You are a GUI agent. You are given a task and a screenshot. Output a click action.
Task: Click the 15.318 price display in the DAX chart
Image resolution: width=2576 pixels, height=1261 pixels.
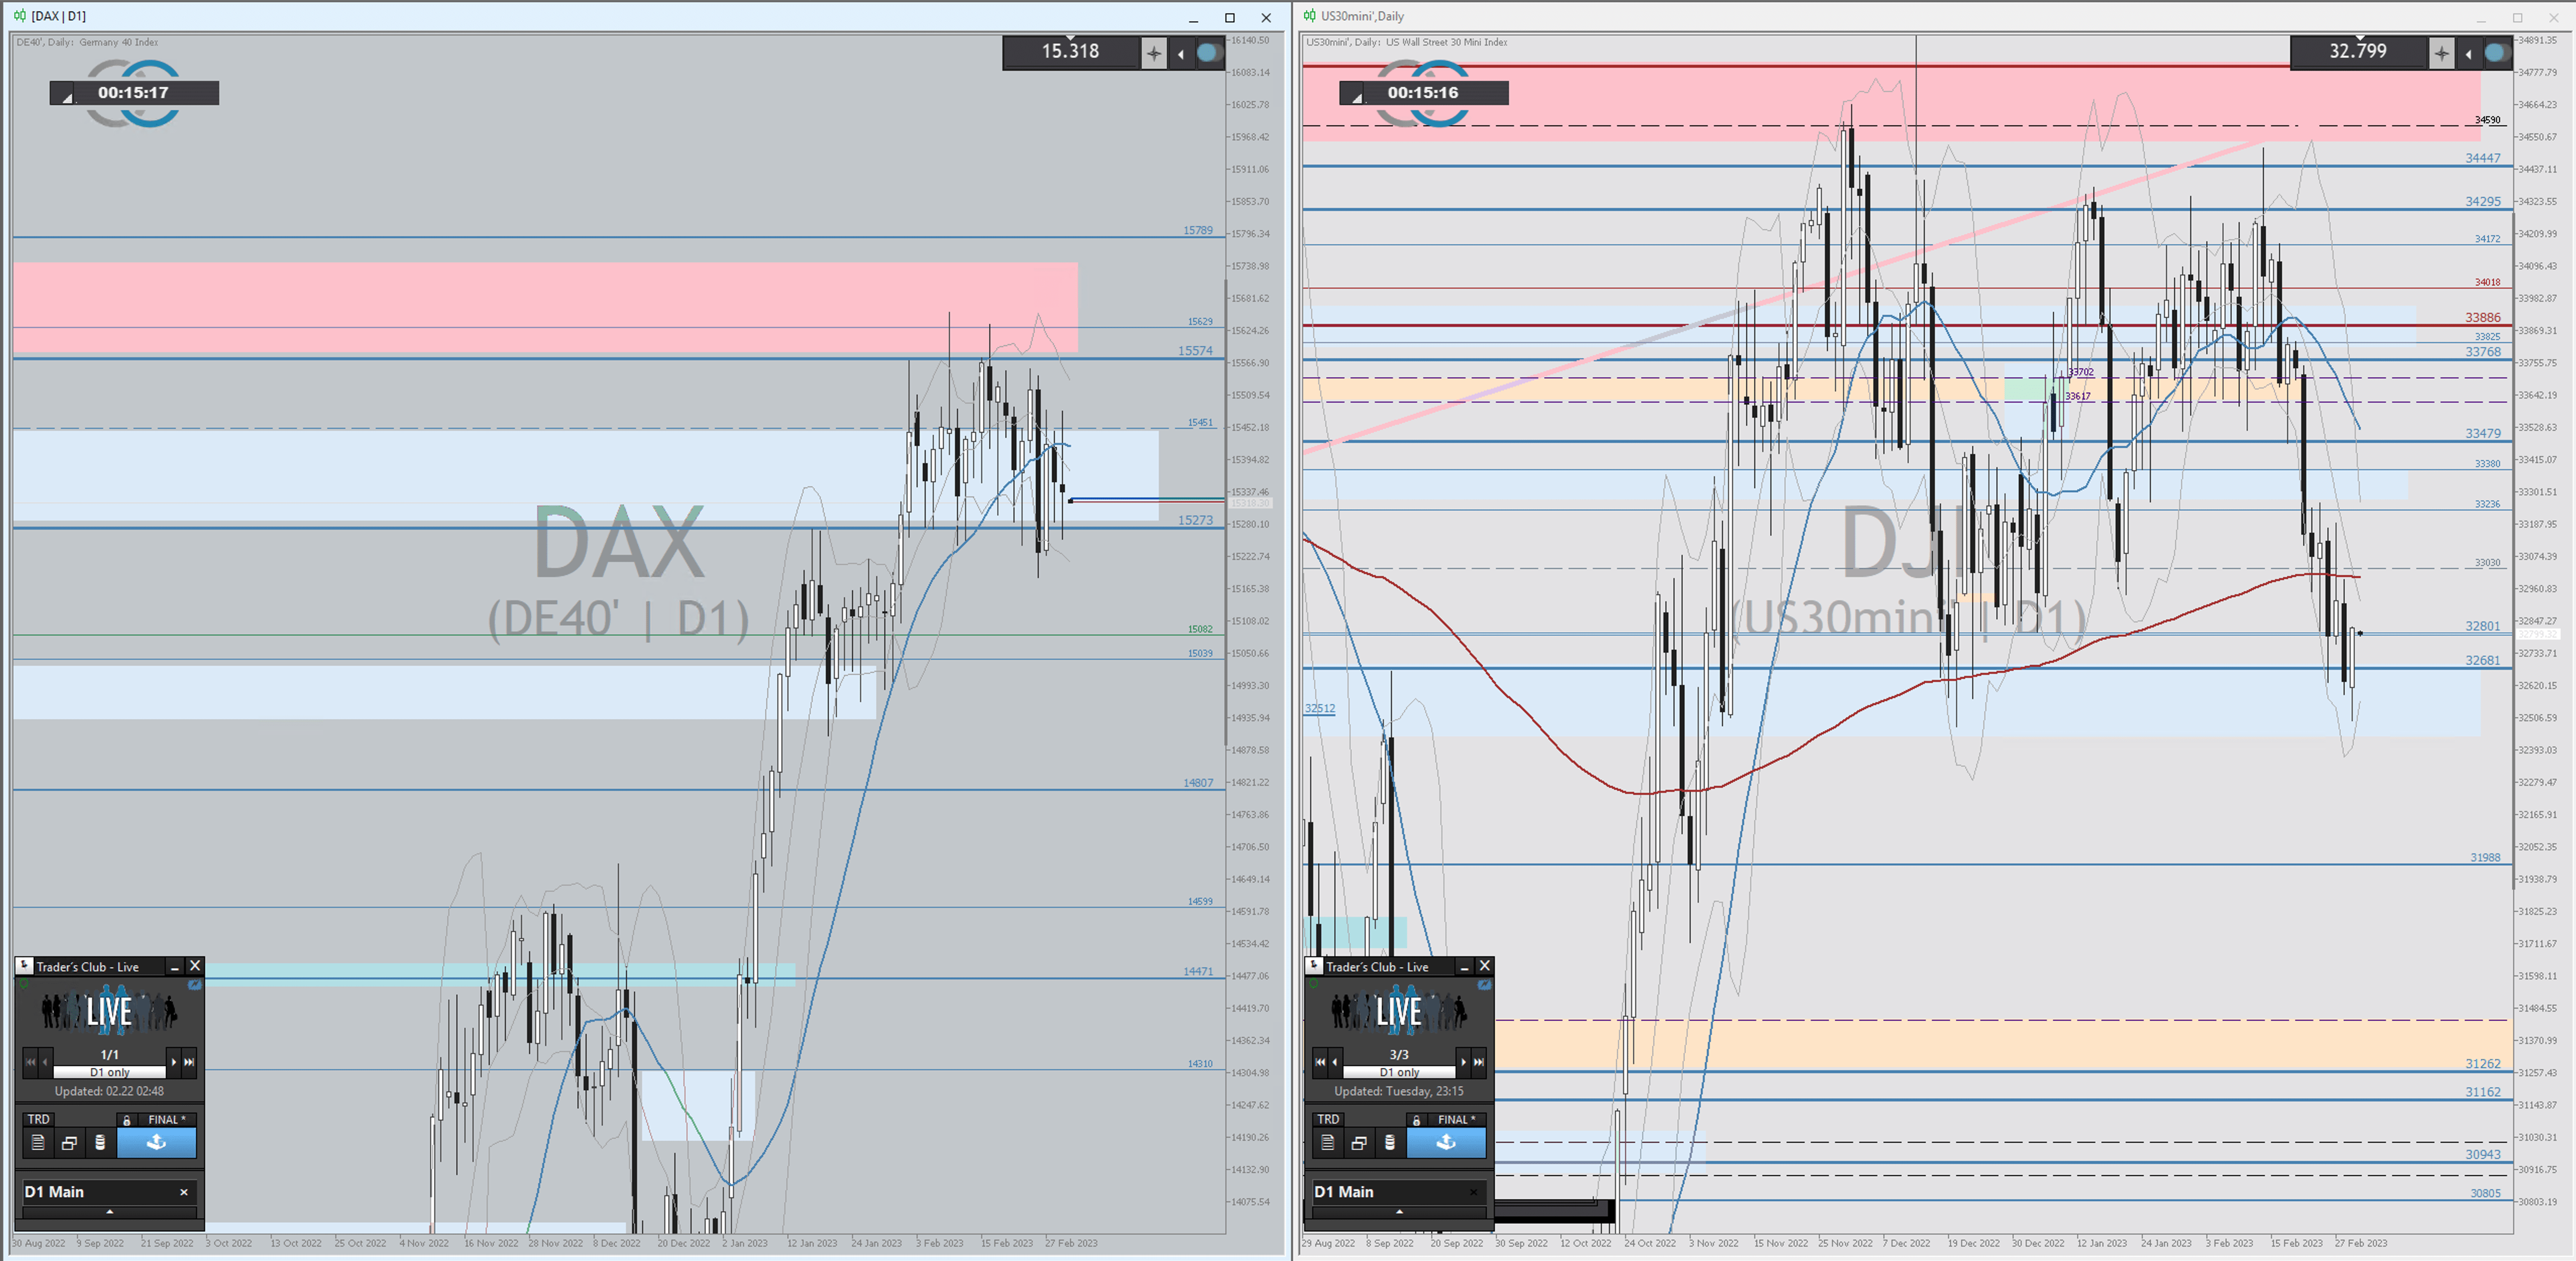click(x=1070, y=51)
